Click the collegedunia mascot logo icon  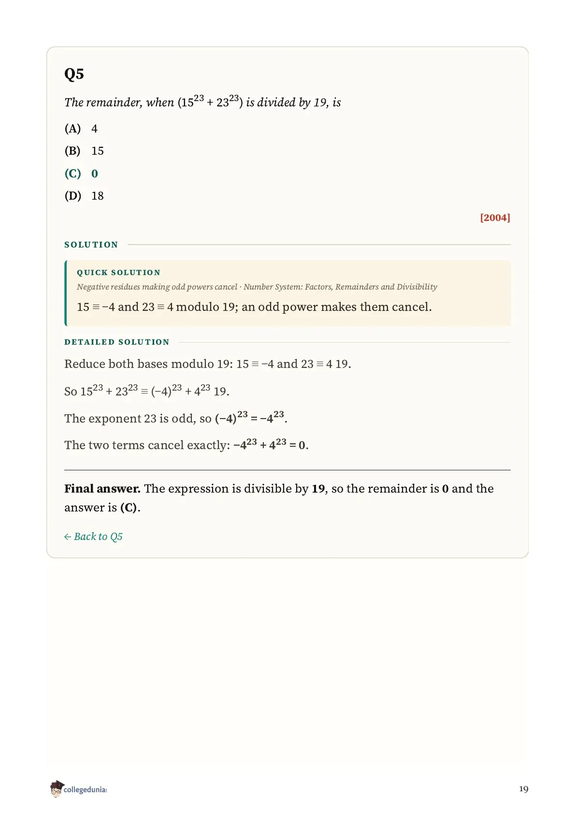tap(57, 789)
